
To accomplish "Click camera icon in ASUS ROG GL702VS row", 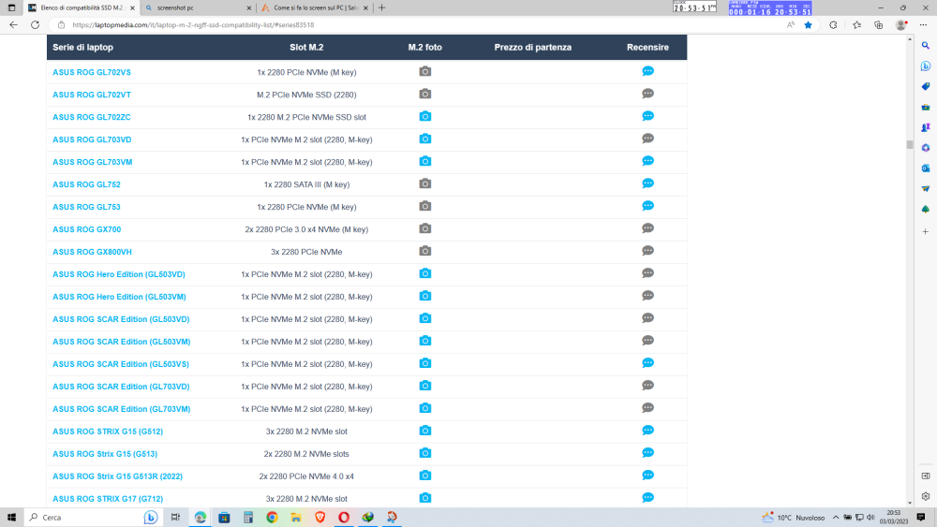I will [424, 72].
